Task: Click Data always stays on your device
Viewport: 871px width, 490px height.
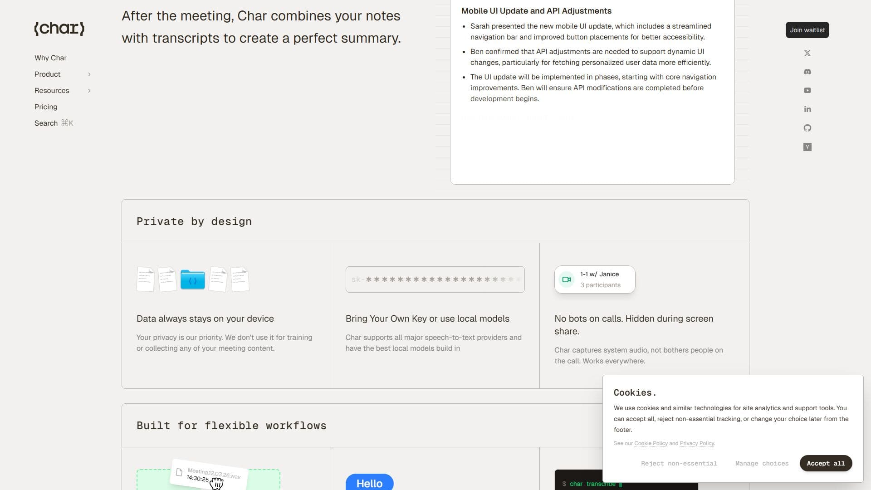Action: (205, 318)
